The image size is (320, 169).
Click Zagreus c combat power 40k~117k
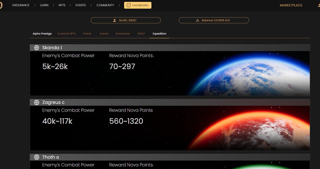pyautogui.click(x=57, y=121)
